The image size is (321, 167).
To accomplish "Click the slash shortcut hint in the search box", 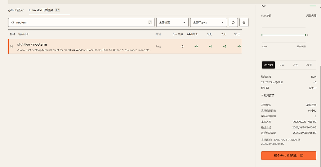I will 150,23.
